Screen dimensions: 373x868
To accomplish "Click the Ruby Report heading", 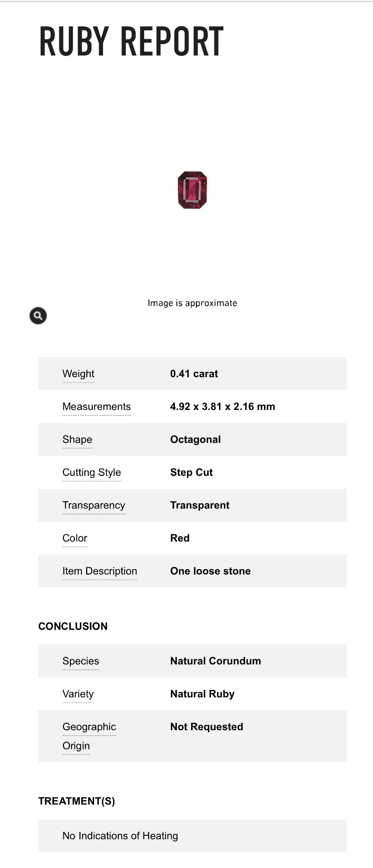I will [x=131, y=42].
